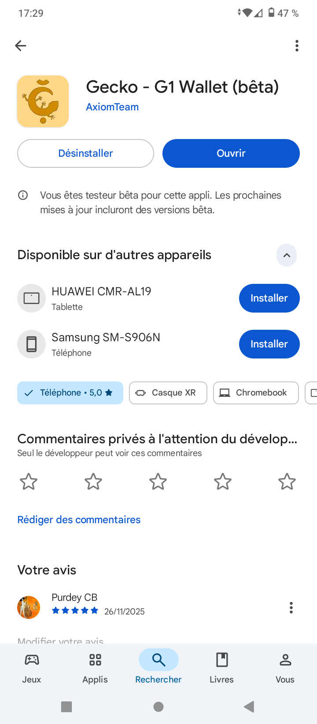Switch to the Jeux tab
This screenshot has height=724, width=317.
[32, 667]
